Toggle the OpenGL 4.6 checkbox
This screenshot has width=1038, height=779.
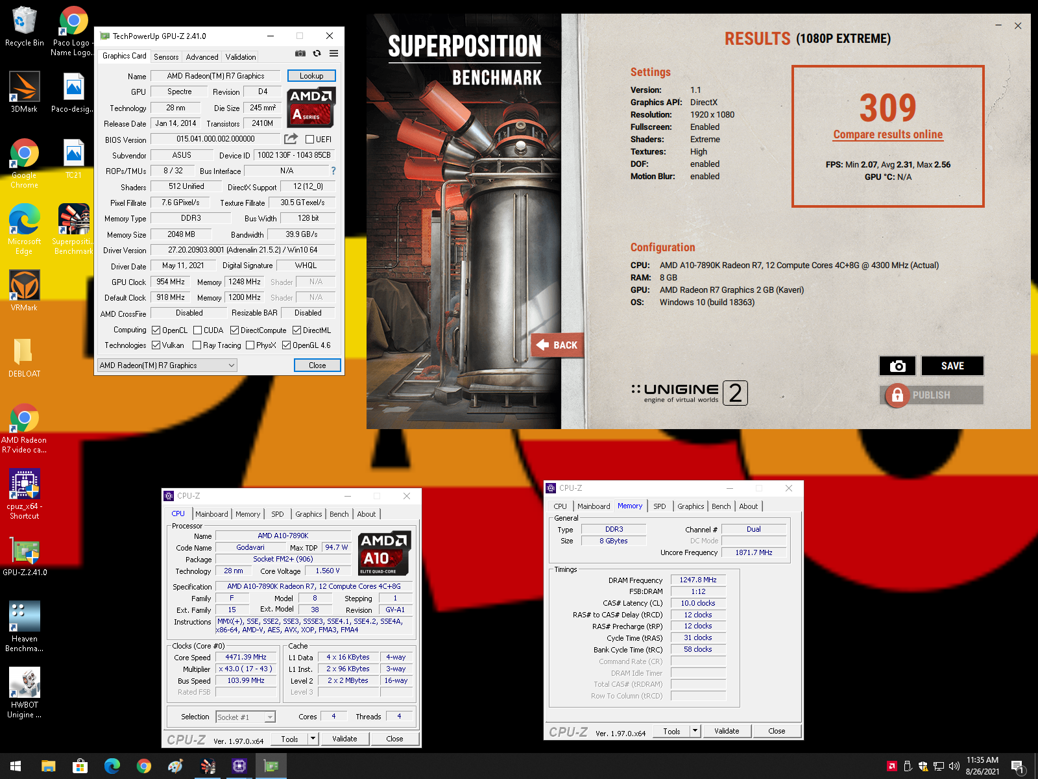click(x=286, y=345)
